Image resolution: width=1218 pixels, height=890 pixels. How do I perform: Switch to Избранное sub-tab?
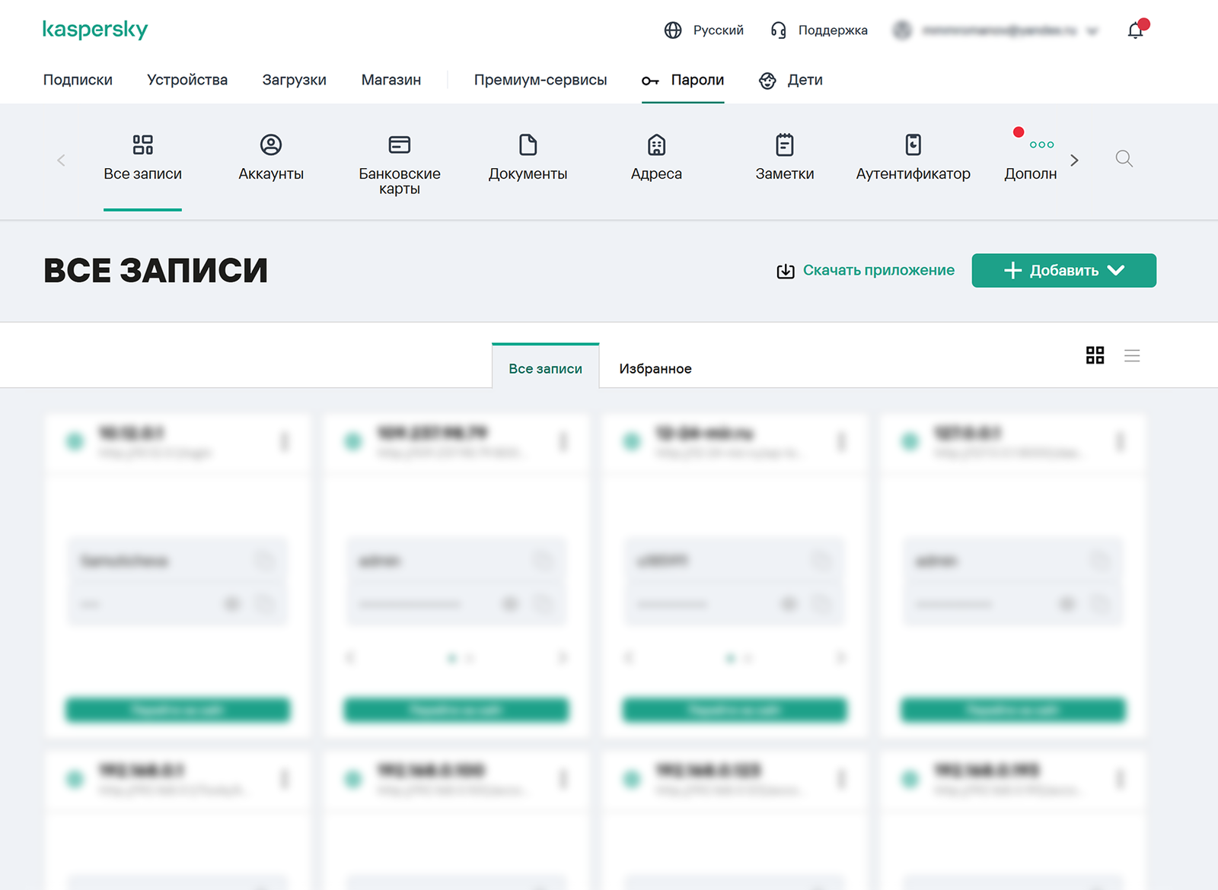[655, 368]
